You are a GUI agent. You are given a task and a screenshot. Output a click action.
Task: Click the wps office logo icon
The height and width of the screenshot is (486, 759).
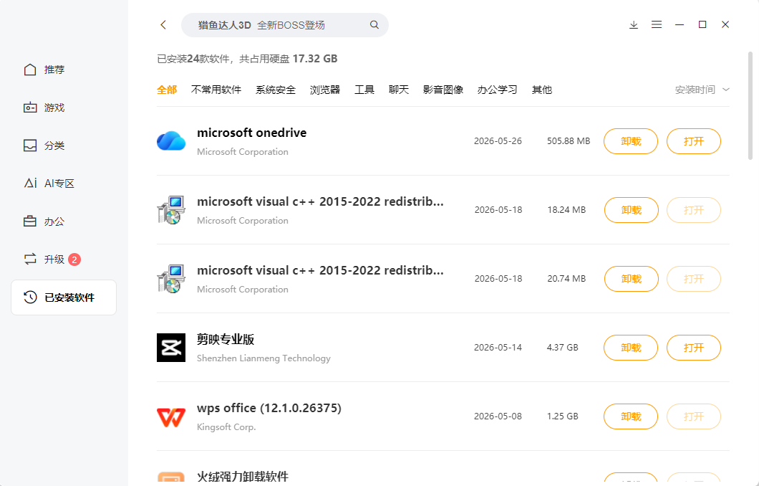(171, 417)
